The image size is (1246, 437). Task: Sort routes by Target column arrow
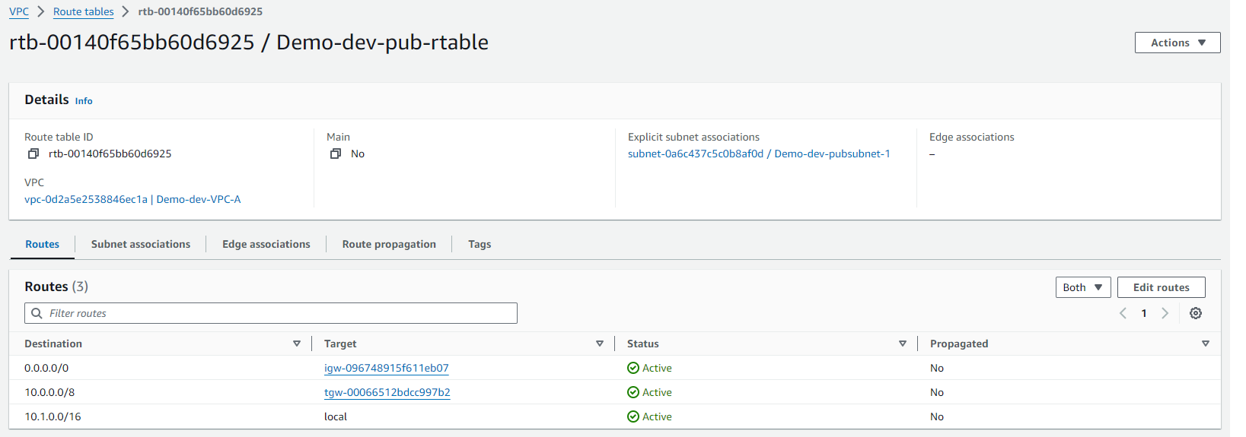pyautogui.click(x=600, y=344)
